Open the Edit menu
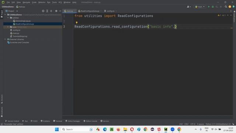Screen dimensions: 236x133 (x=13, y=2)
